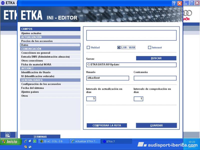The image size is (200, 150).
Task: Click the COMUNICACIÓN section header
Action: (x=50, y=49)
